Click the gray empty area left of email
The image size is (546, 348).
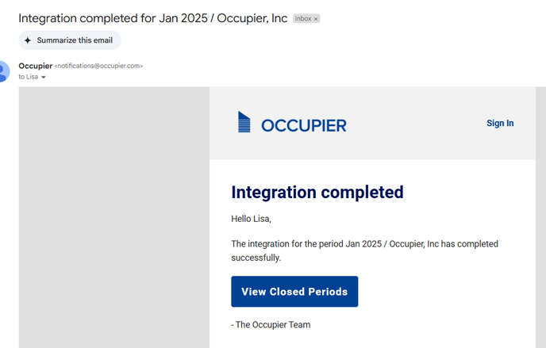click(113, 217)
